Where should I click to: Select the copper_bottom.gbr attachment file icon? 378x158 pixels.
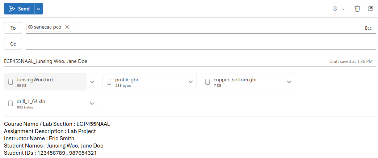(207, 82)
